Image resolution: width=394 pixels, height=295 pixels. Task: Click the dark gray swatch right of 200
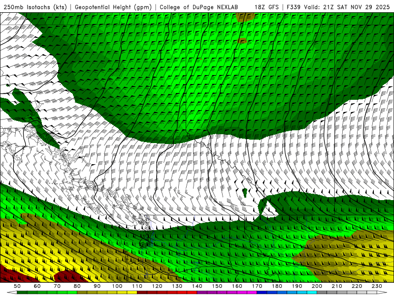coord(322,293)
